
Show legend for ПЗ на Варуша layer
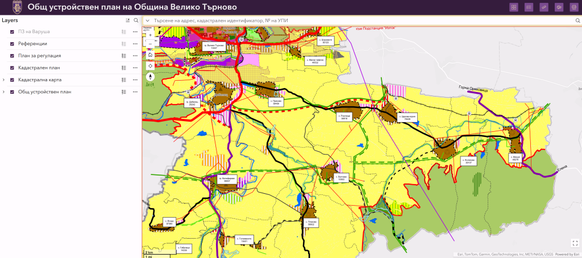coord(123,32)
